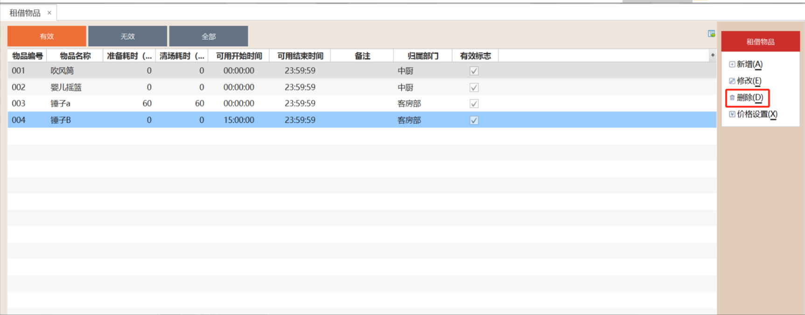Select the 租借物品 document tab
This screenshot has width=805, height=315.
(25, 13)
